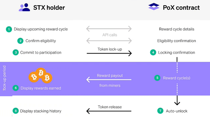Click the green step 3 circle

16,53
